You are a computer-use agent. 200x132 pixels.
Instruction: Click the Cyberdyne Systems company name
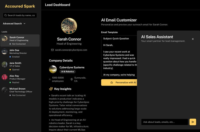72,67
